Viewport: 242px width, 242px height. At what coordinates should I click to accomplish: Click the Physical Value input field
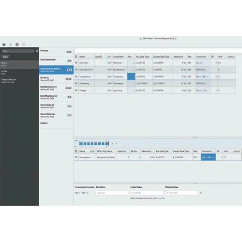(x=181, y=193)
